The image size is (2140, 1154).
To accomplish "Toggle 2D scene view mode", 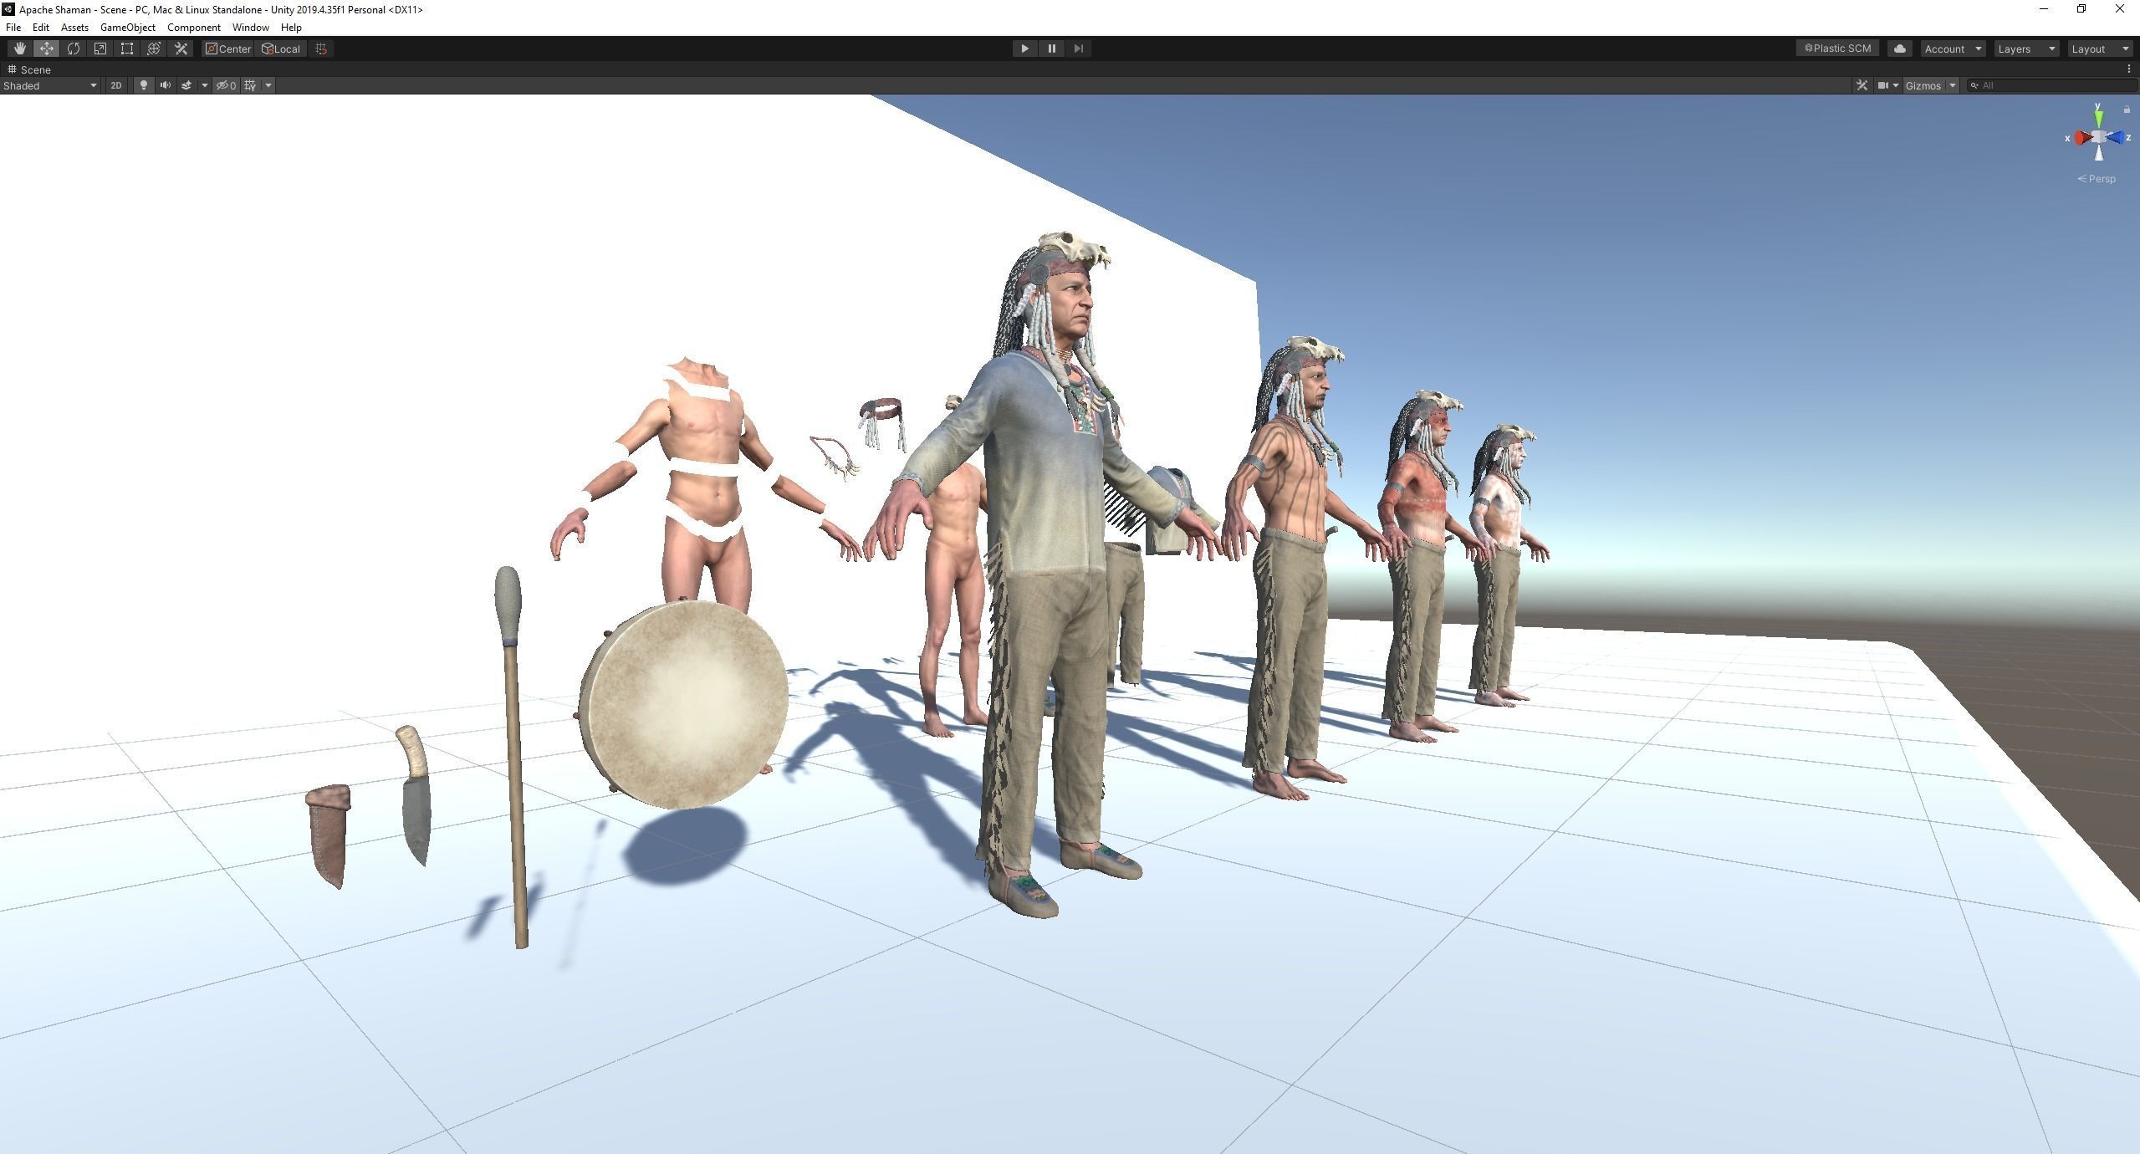I will tap(115, 85).
